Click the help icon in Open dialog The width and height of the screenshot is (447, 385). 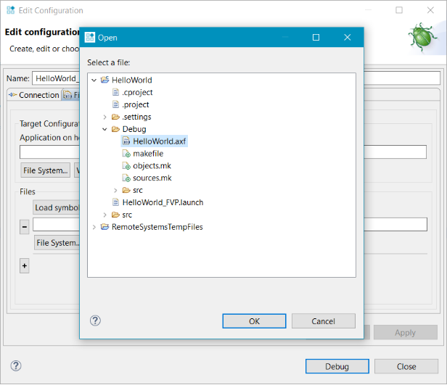tap(95, 320)
